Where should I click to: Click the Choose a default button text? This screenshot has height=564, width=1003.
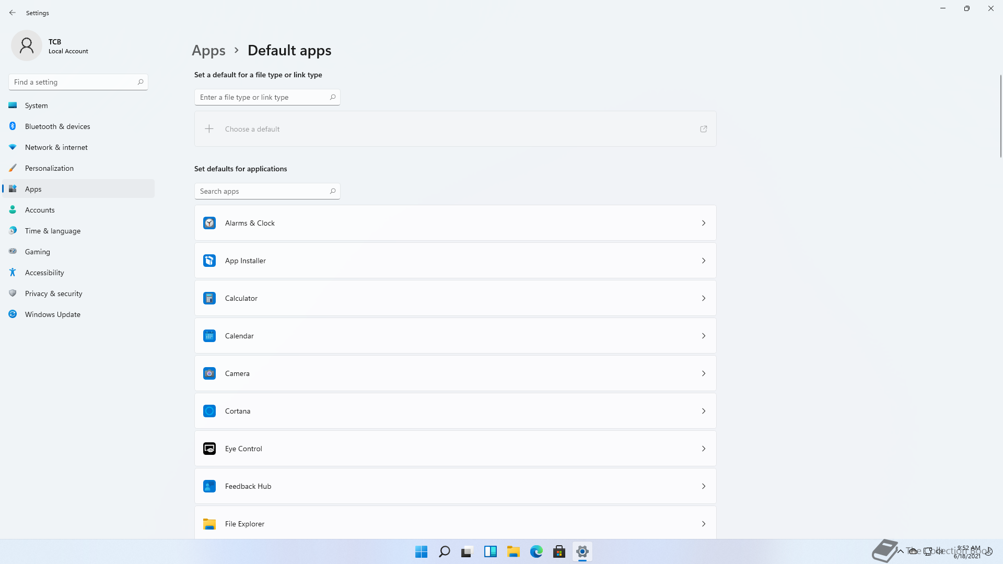pyautogui.click(x=252, y=129)
